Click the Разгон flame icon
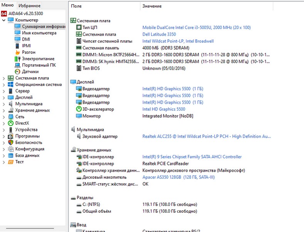This screenshot has height=232, width=304. point(17,52)
